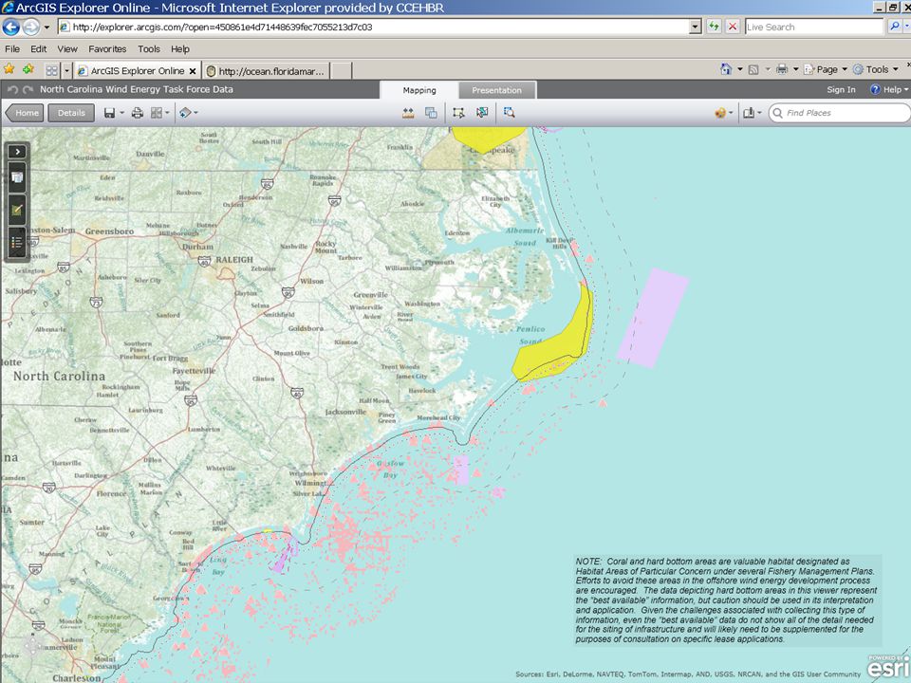Click the green Refresh page icon
911x683 pixels.
pos(714,27)
